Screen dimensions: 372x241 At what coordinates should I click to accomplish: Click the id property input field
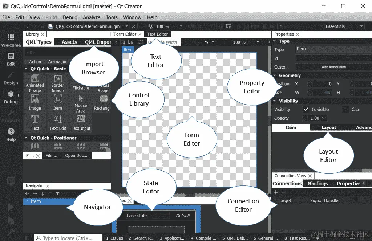(x=333, y=58)
